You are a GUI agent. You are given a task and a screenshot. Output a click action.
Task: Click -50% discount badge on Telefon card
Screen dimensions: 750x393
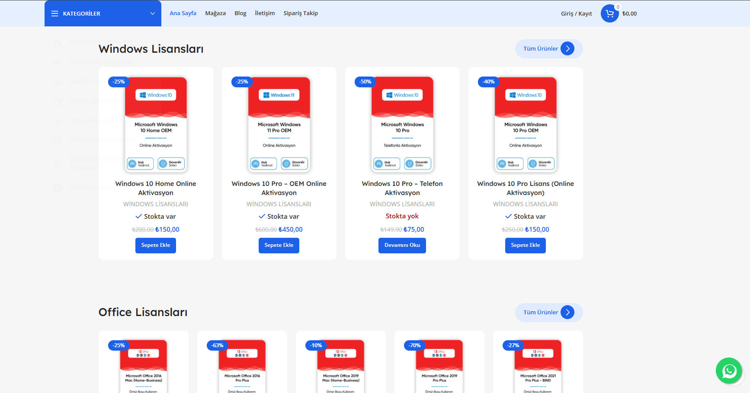365,82
